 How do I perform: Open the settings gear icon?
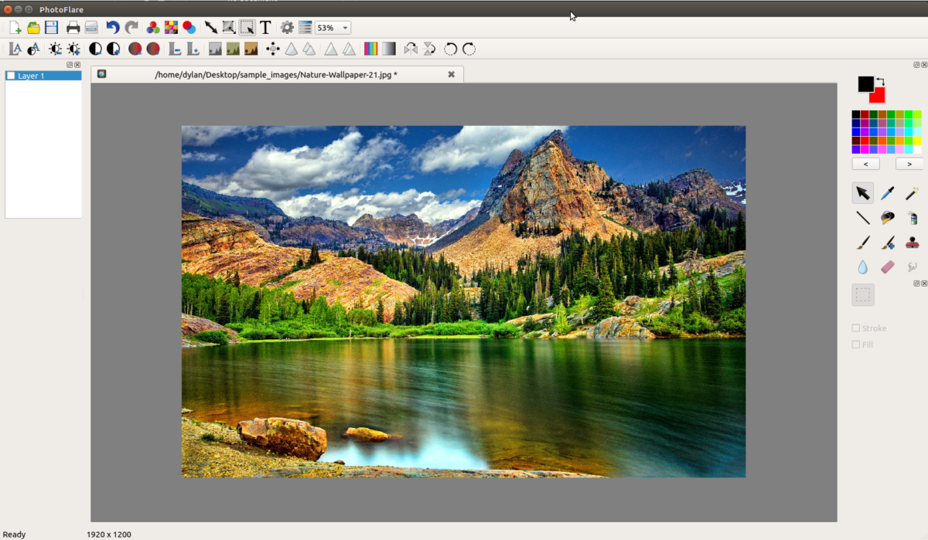point(285,27)
